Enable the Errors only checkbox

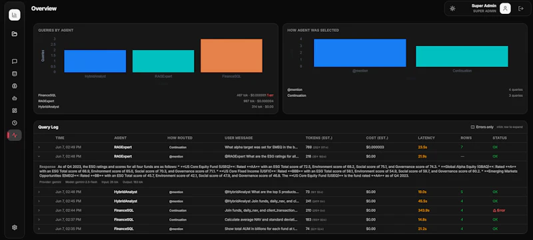472,127
